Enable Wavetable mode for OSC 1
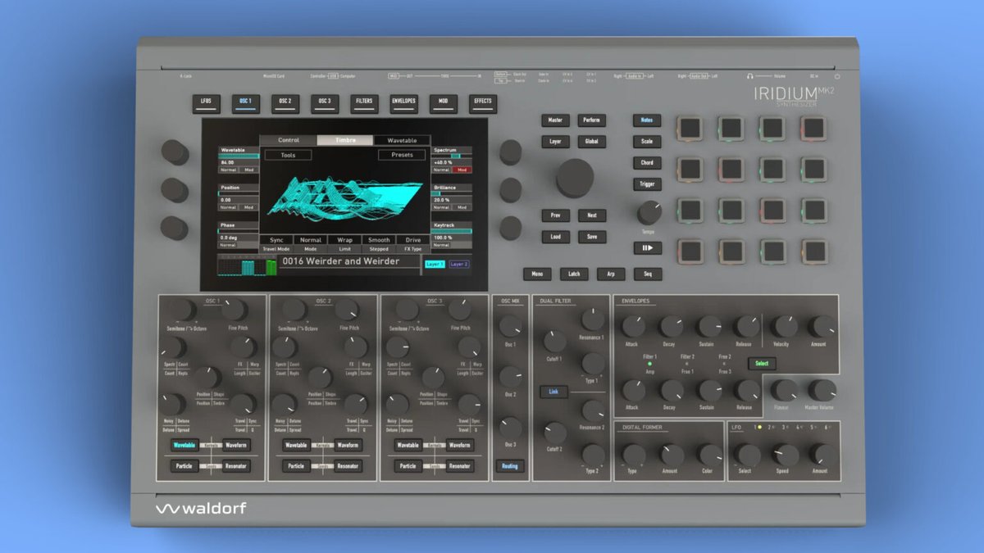Screen dimensions: 984x553 [184, 445]
